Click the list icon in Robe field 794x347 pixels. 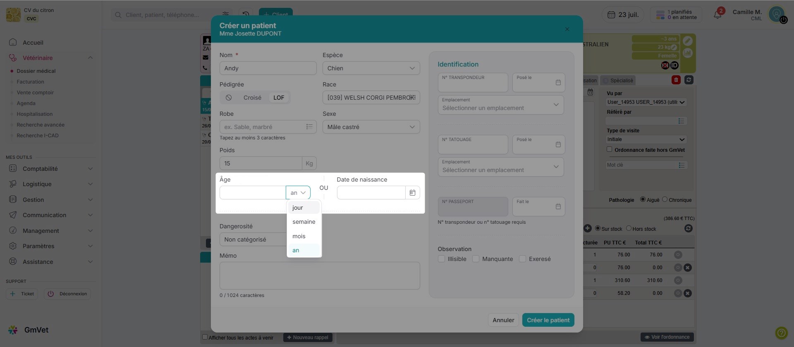tap(309, 127)
